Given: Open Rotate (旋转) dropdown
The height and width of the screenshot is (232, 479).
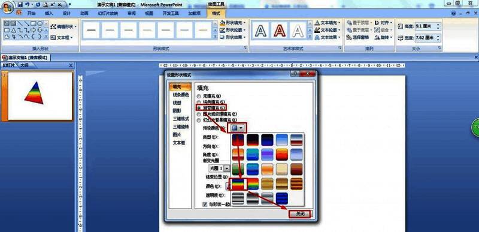Looking at the screenshot, I should click(383, 37).
